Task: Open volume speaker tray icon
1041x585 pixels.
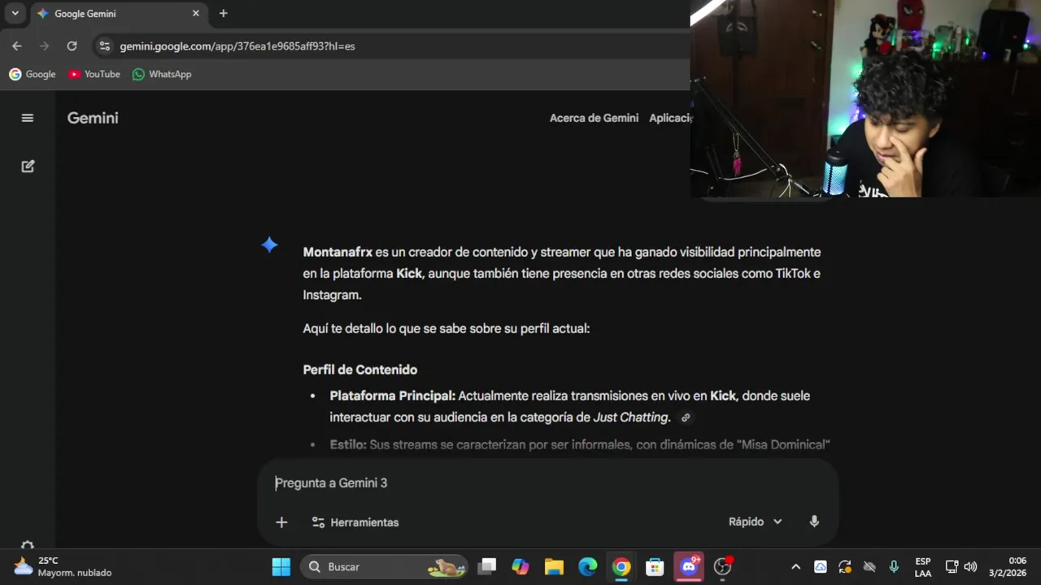Action: tap(970, 567)
